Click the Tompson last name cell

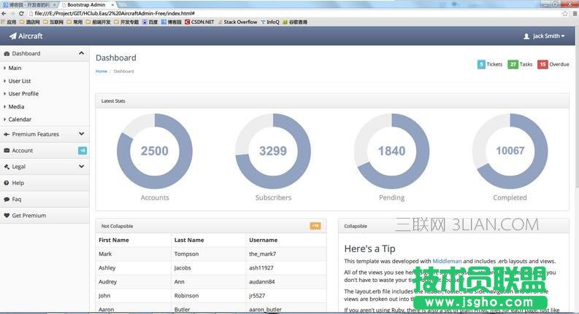186,254
